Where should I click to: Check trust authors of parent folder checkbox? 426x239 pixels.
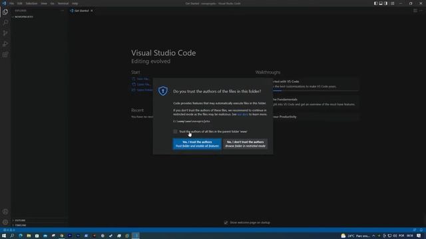coord(175,131)
